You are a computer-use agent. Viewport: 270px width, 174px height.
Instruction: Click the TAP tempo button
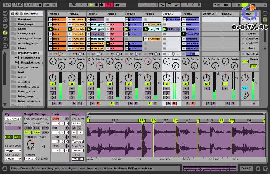point(7,5)
